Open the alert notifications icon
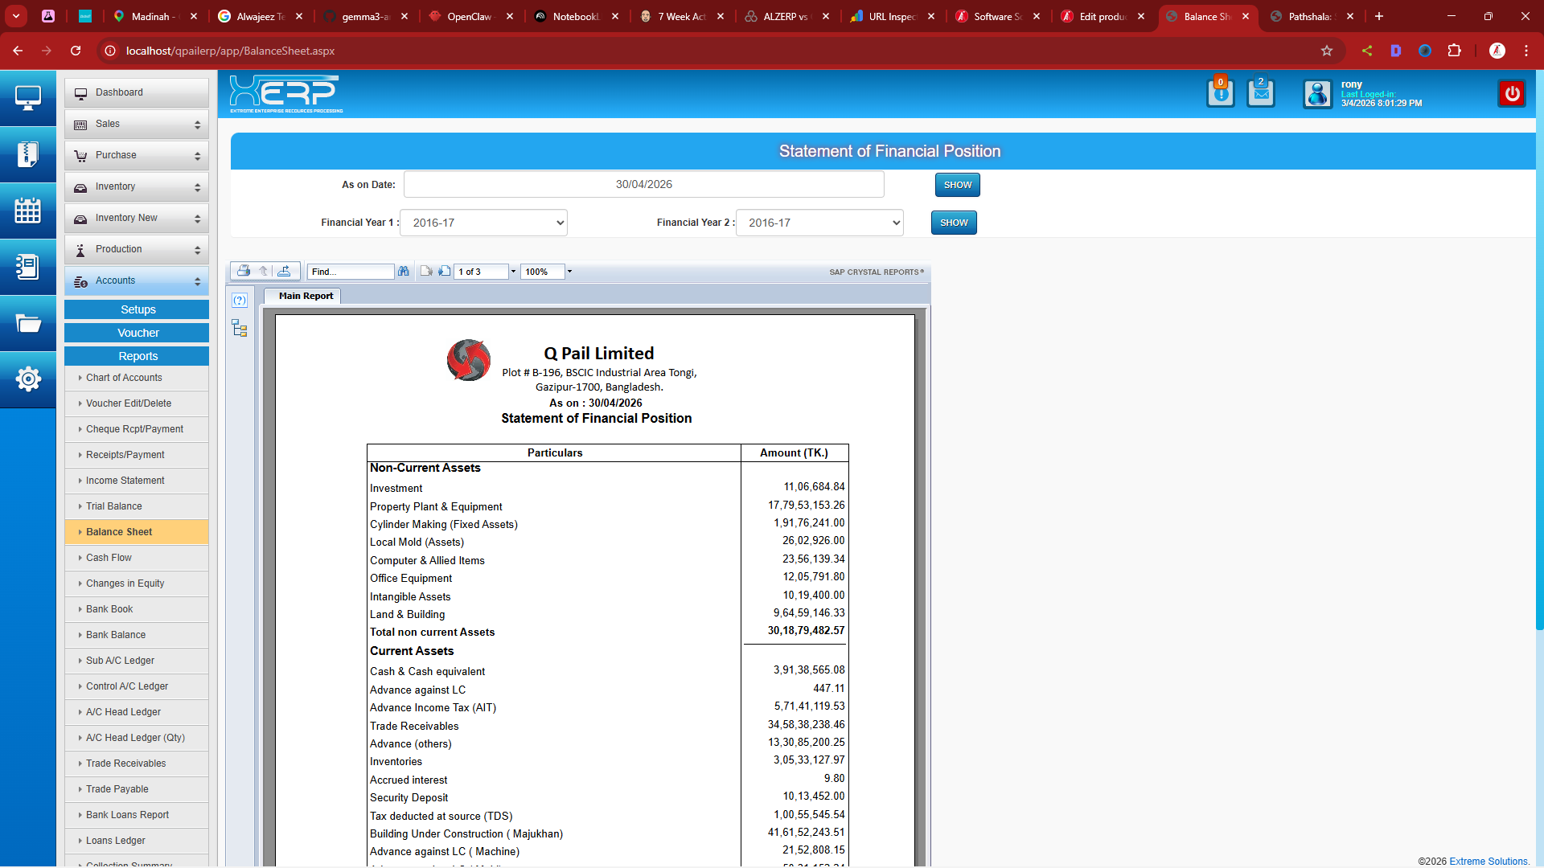Screen dimensions: 1544x868 [1220, 94]
